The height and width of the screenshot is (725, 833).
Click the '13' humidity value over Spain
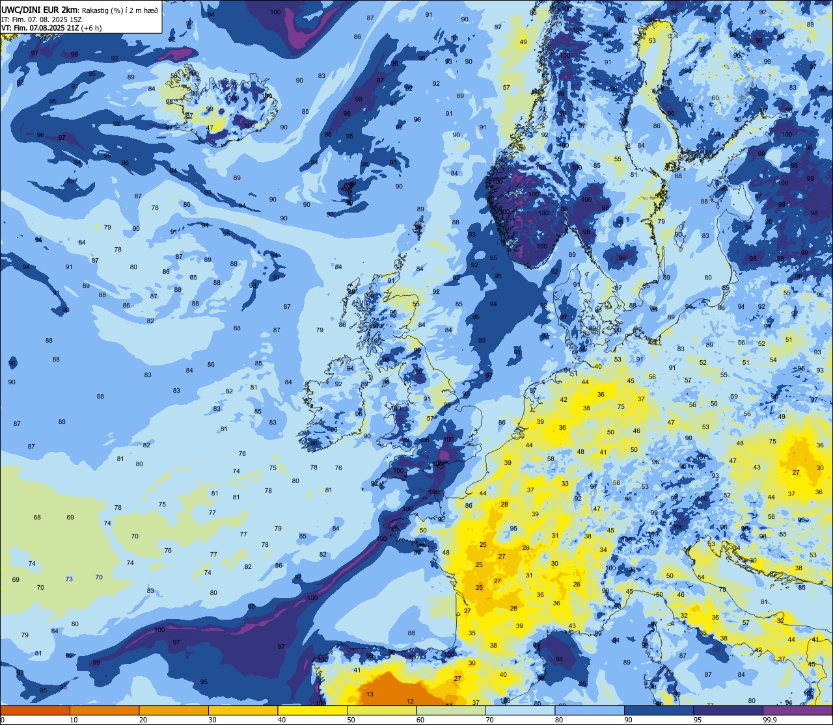tap(370, 694)
